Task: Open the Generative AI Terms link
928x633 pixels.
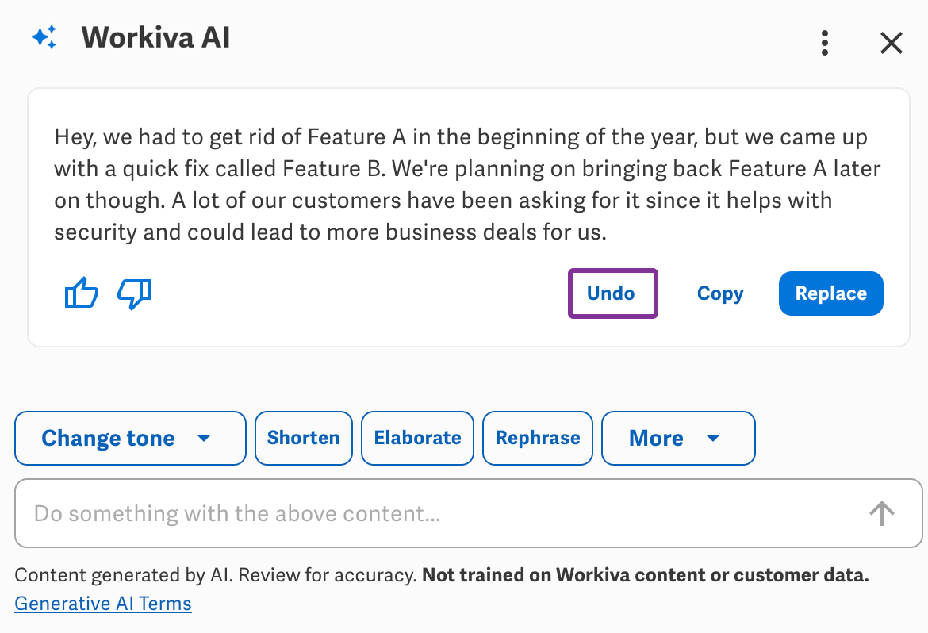Action: click(102, 604)
